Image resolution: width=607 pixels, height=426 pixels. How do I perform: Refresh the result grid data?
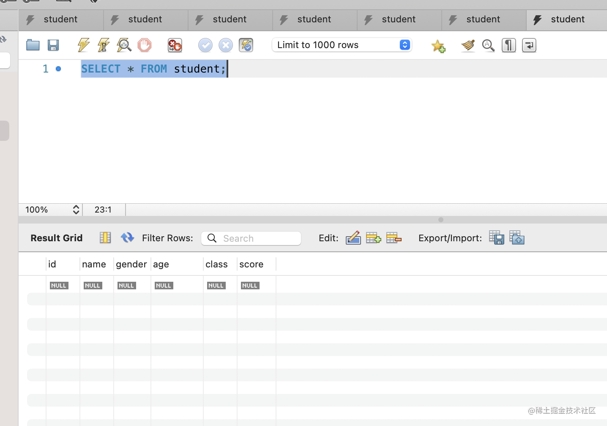pyautogui.click(x=127, y=238)
